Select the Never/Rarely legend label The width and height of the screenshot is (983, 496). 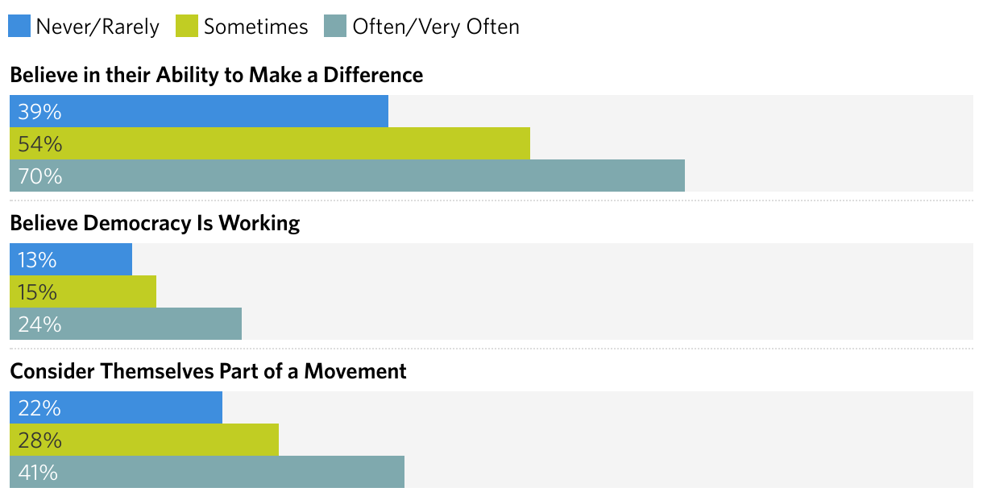pos(97,27)
